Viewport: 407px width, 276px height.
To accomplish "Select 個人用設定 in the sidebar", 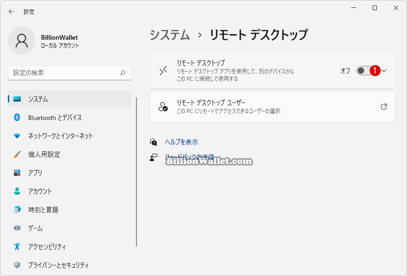I will click(70, 154).
